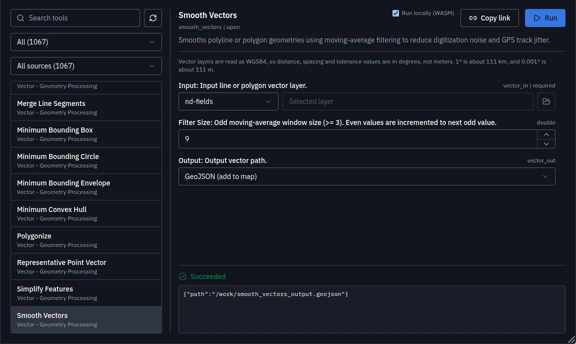Decrement the Filter Size value
The height and width of the screenshot is (344, 576).
pos(546,143)
